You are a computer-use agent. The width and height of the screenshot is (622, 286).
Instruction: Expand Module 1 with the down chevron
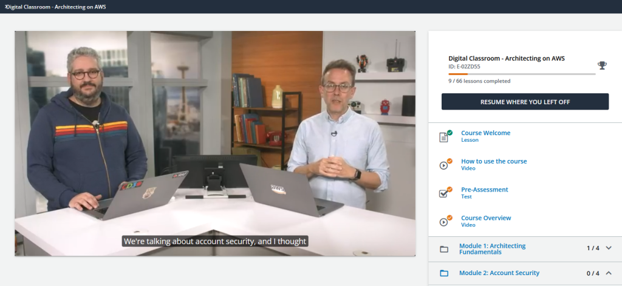[x=609, y=248]
